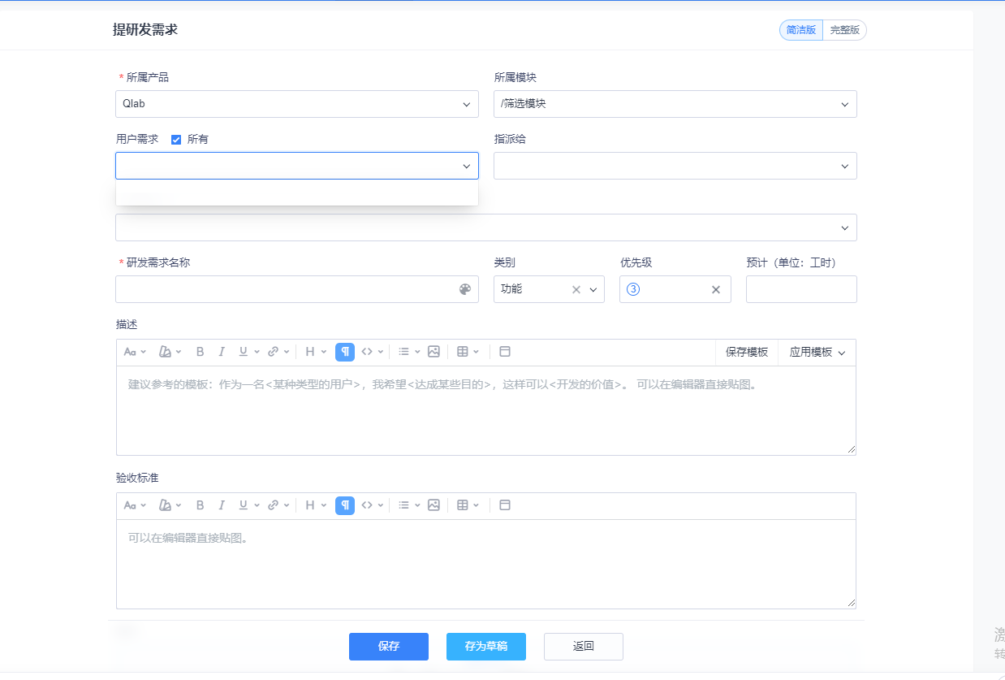
Task: Select the 简洁版 tab
Action: pos(800,30)
